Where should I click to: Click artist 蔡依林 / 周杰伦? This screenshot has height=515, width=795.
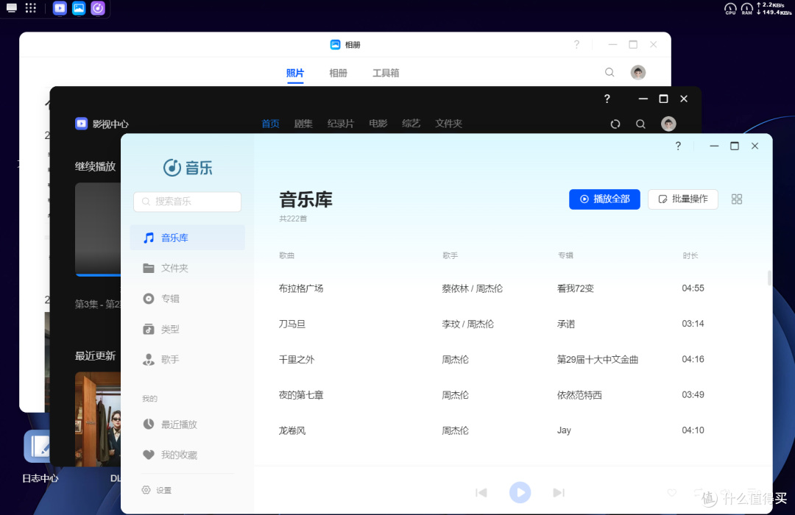[x=472, y=288]
